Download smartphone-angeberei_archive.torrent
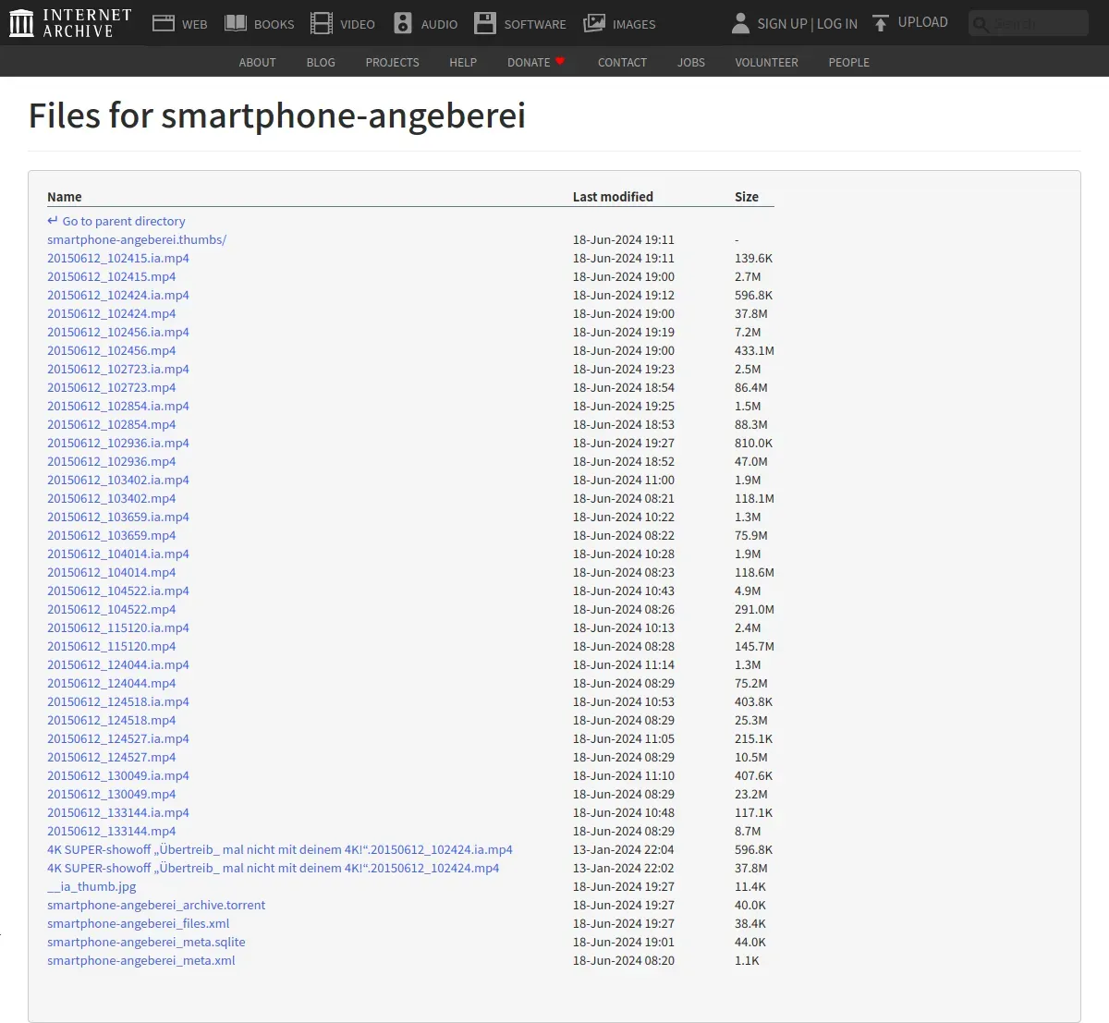The image size is (1109, 1023). 156,905
